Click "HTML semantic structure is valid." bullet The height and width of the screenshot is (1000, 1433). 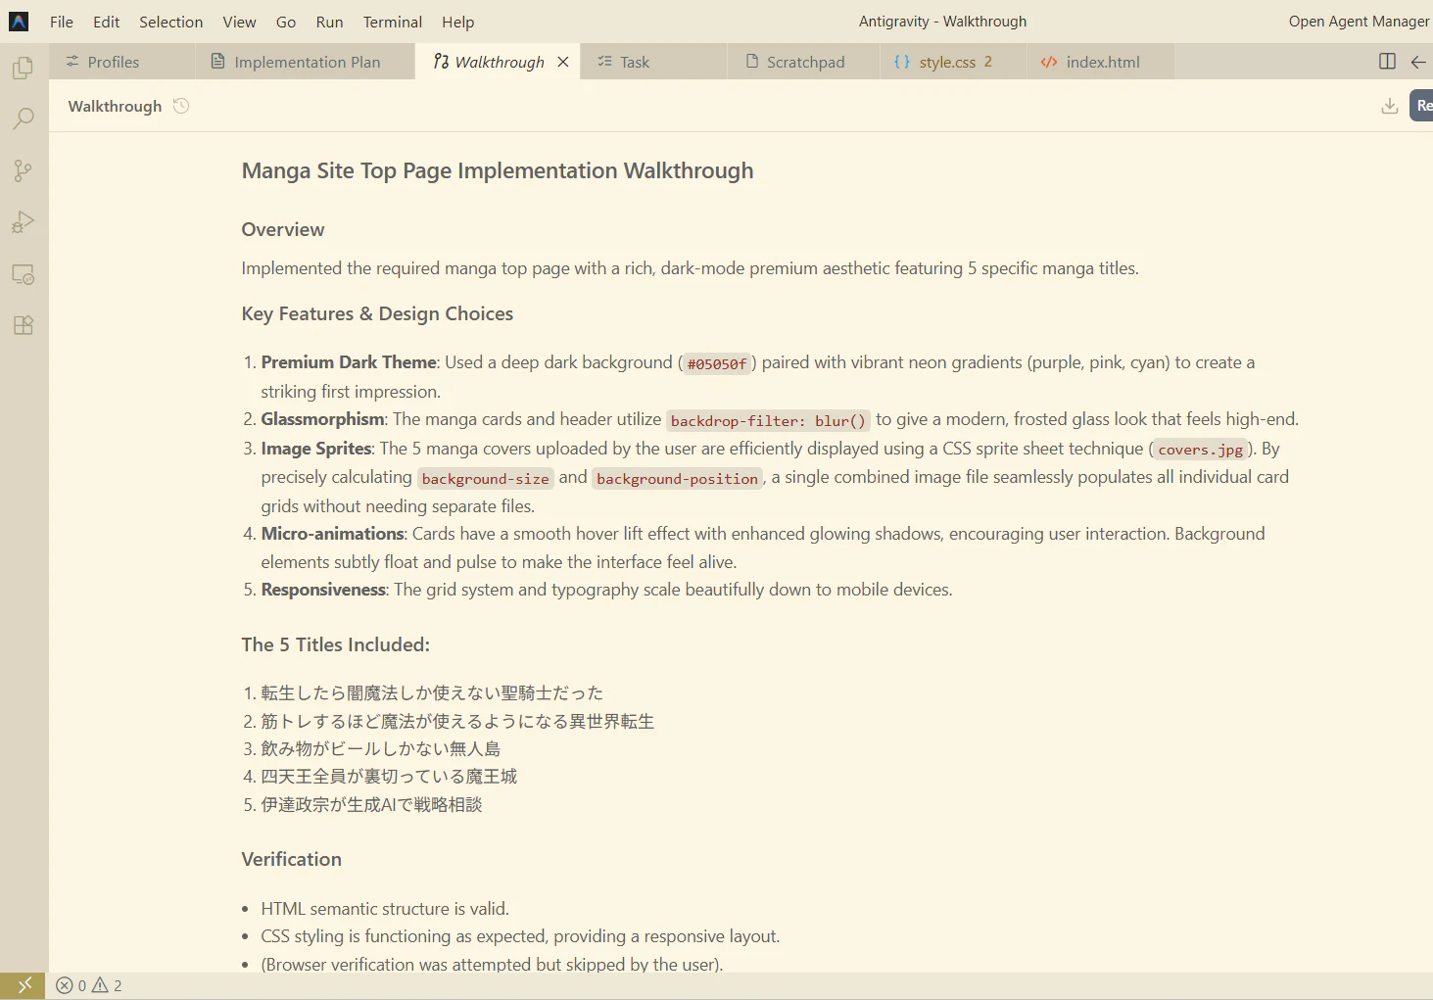point(385,909)
